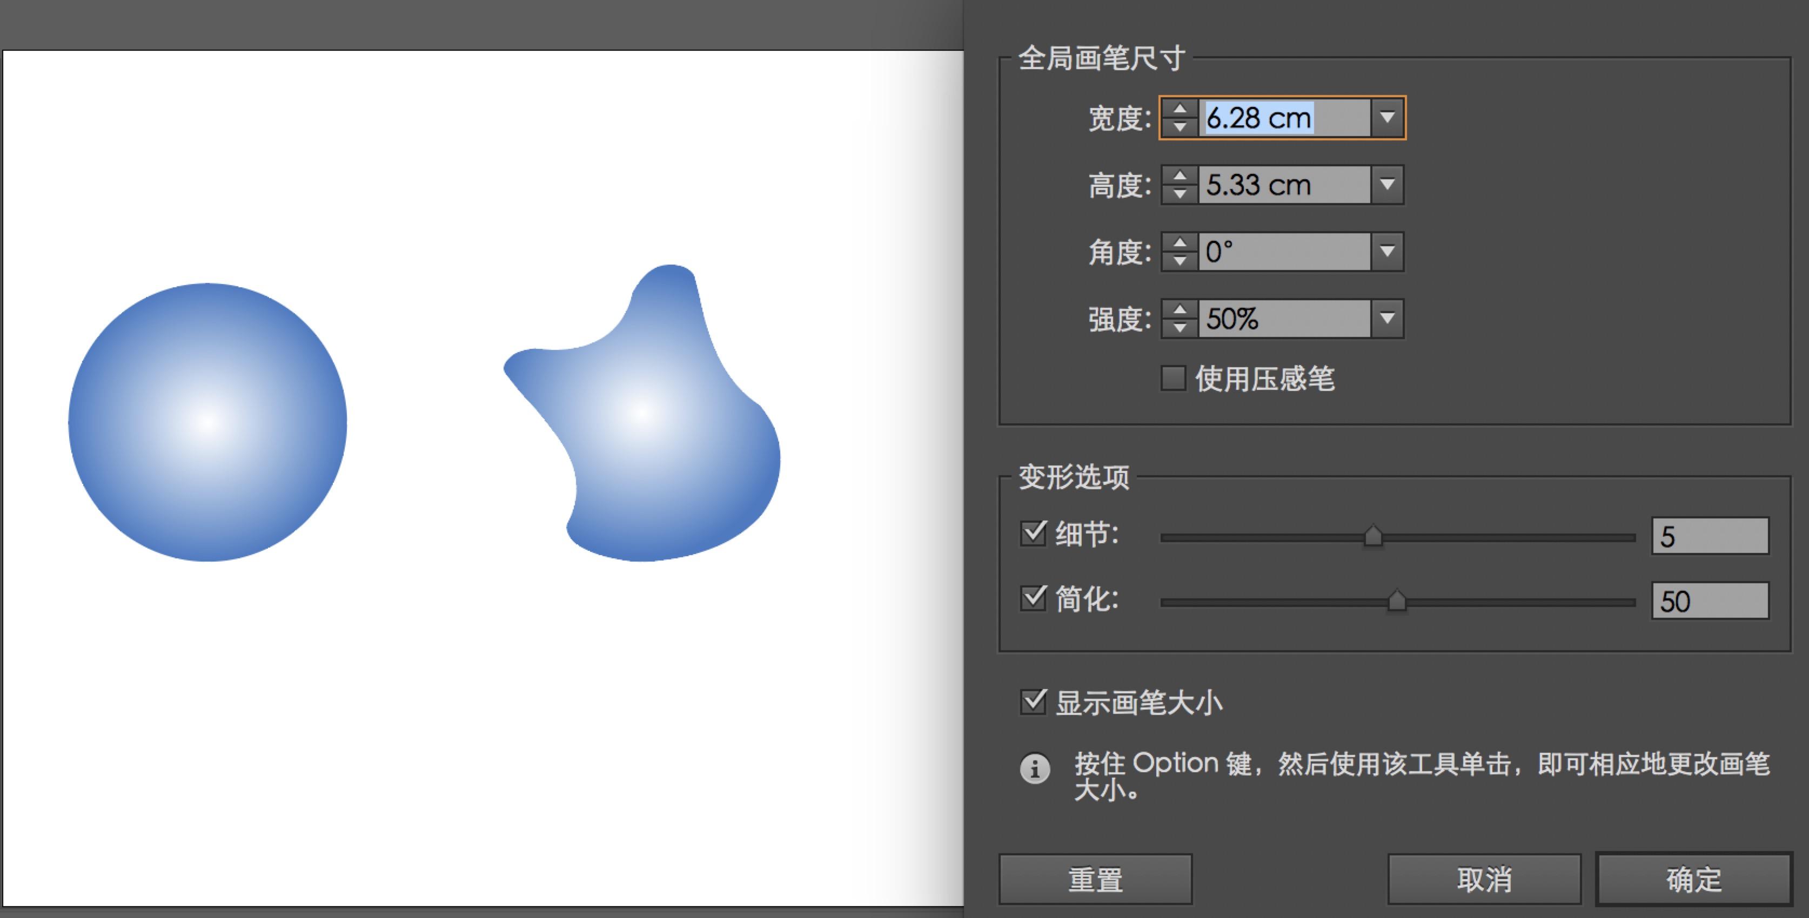Screen dimensions: 1809x918
Task: Select the warped blue blob shape
Action: point(641,414)
